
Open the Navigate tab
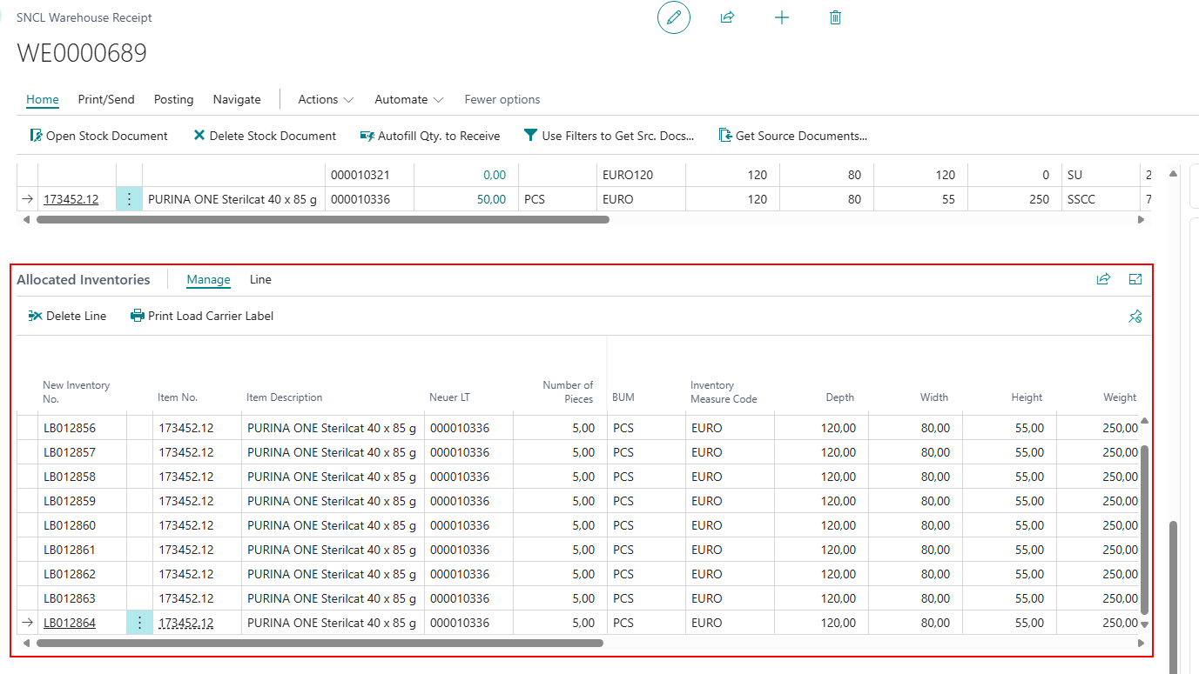(237, 99)
